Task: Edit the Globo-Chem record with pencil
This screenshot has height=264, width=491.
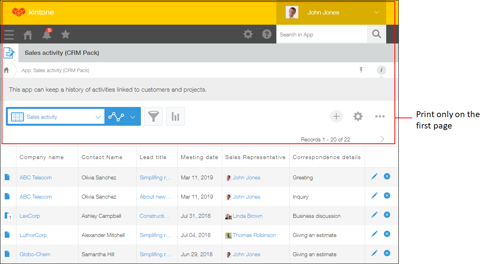Action: coord(374,253)
